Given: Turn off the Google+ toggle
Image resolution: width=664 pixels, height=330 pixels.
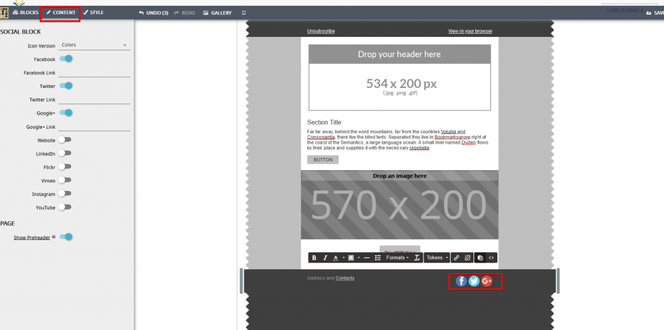Looking at the screenshot, I should [x=65, y=113].
